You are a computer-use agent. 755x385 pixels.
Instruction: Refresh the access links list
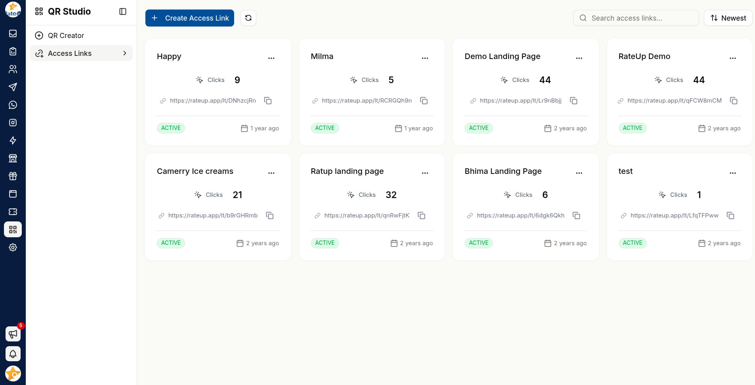[248, 18]
